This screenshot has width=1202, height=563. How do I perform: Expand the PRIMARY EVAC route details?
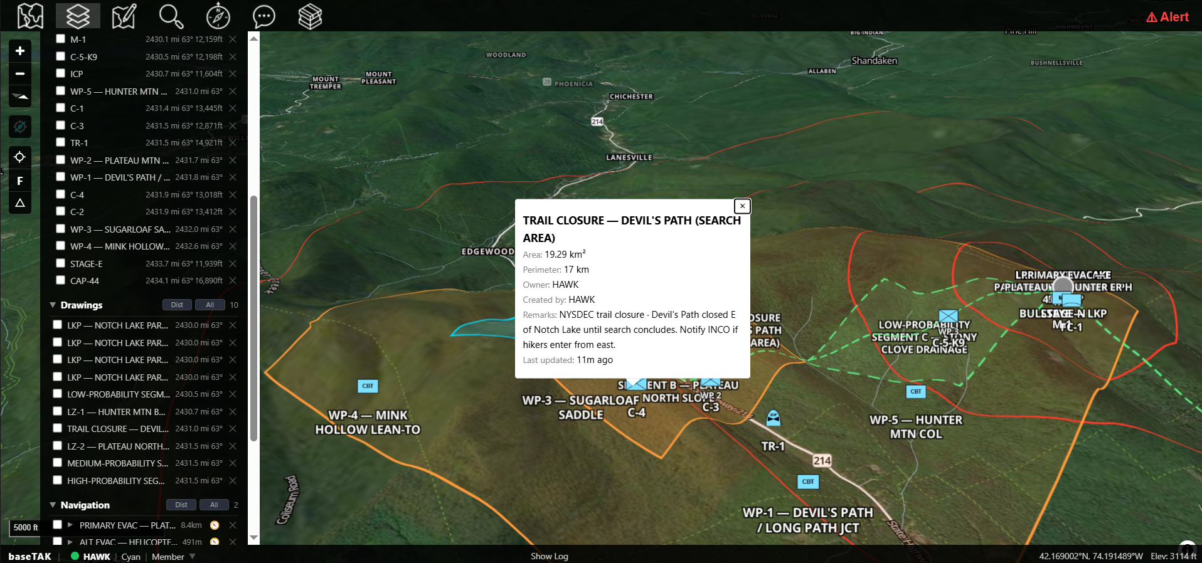[70, 525]
